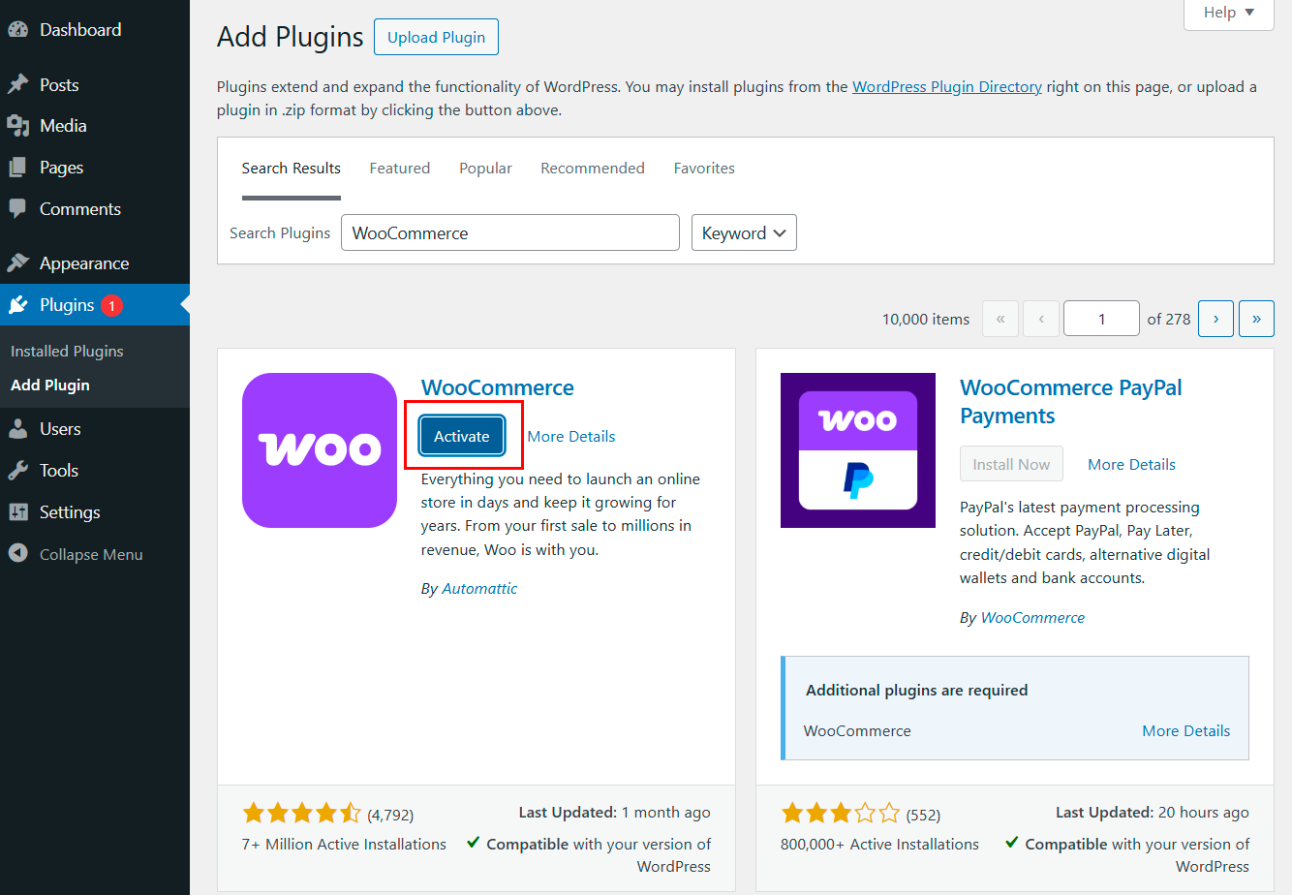Click the '10,000 items' count text
The width and height of the screenshot is (1292, 895).
tap(926, 320)
